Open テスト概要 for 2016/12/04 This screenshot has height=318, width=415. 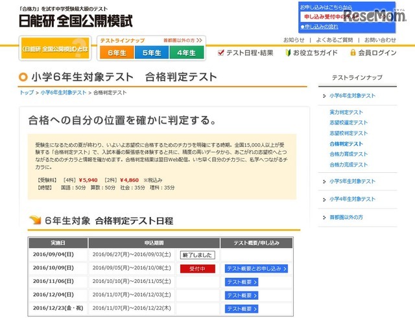(241, 295)
